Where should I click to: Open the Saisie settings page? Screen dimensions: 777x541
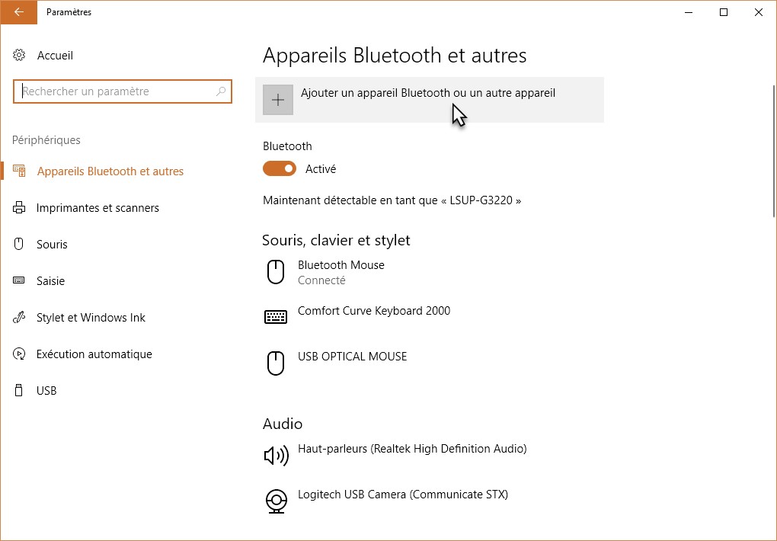50,281
